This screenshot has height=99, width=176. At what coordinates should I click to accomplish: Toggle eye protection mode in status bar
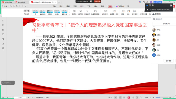[x=109, y=98]
